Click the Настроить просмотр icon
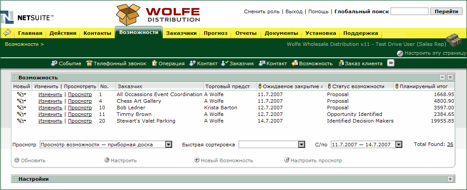The height and width of the screenshot is (190, 467). tap(287, 160)
